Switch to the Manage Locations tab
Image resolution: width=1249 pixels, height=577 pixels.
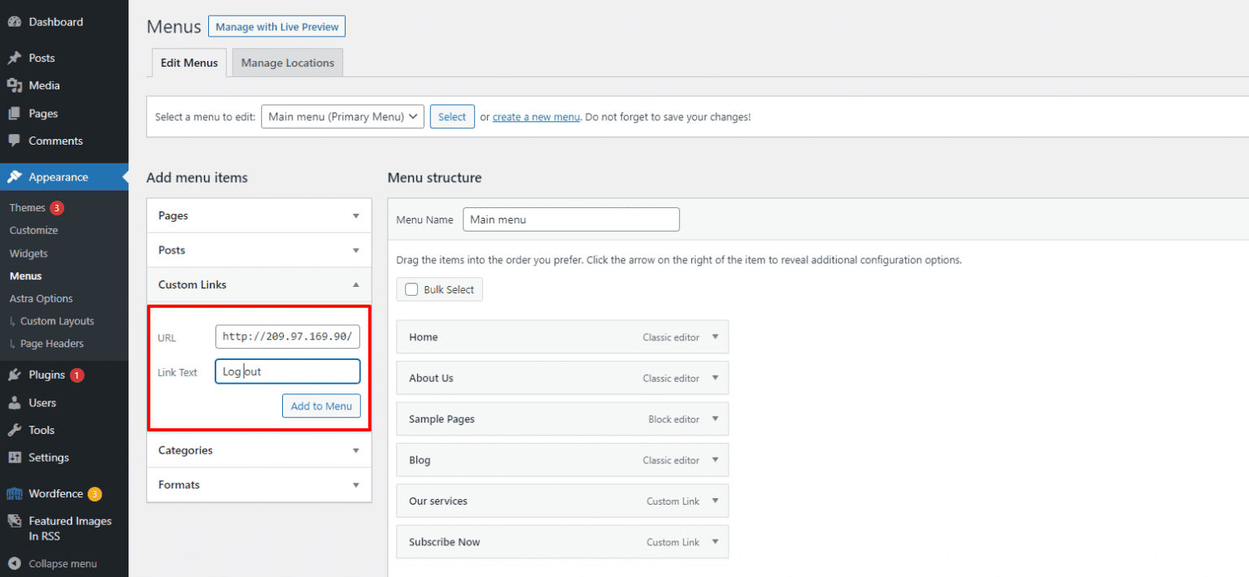pos(287,63)
